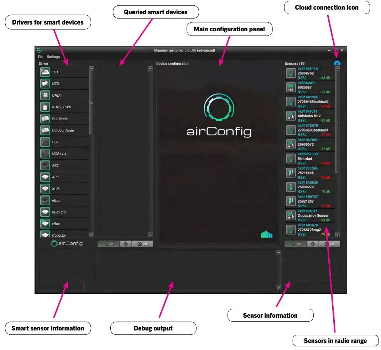Pick the eBox driver icon
The width and height of the screenshot is (381, 350).
point(45,200)
